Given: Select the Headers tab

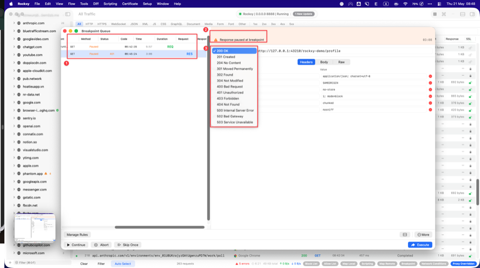Looking at the screenshot, I should pyautogui.click(x=306, y=62).
